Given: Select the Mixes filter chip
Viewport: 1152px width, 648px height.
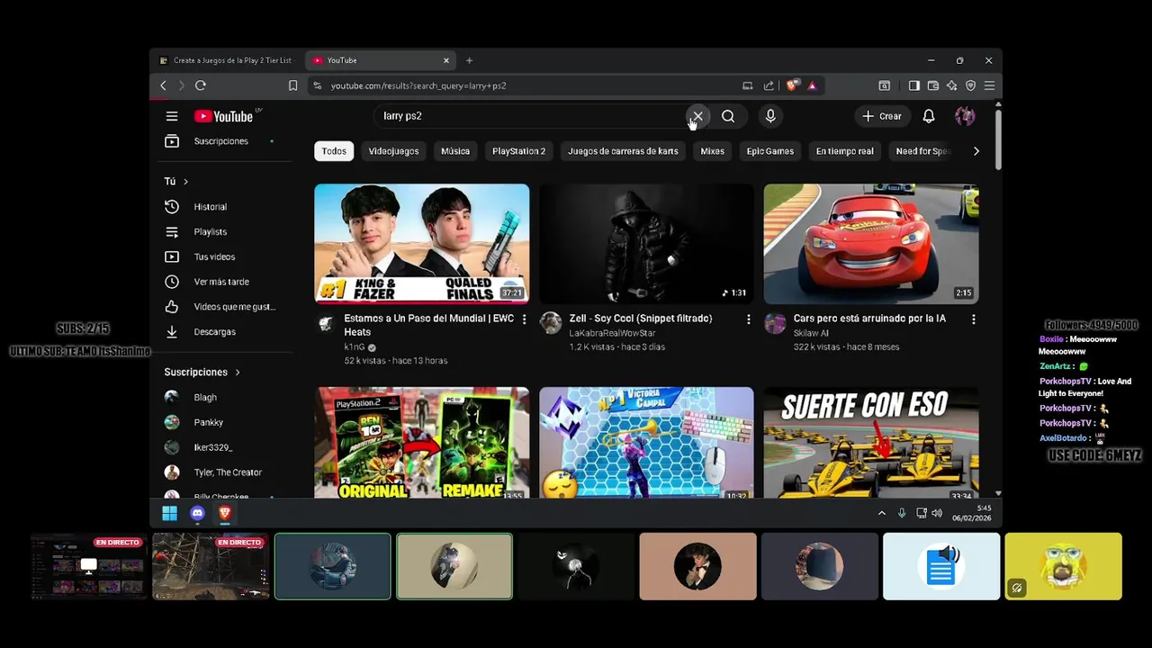Looking at the screenshot, I should 712,151.
